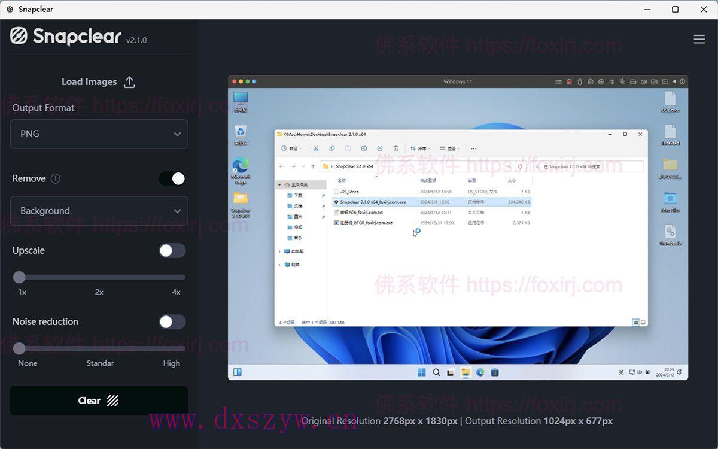Enable the Upscale toggle

pyautogui.click(x=172, y=250)
